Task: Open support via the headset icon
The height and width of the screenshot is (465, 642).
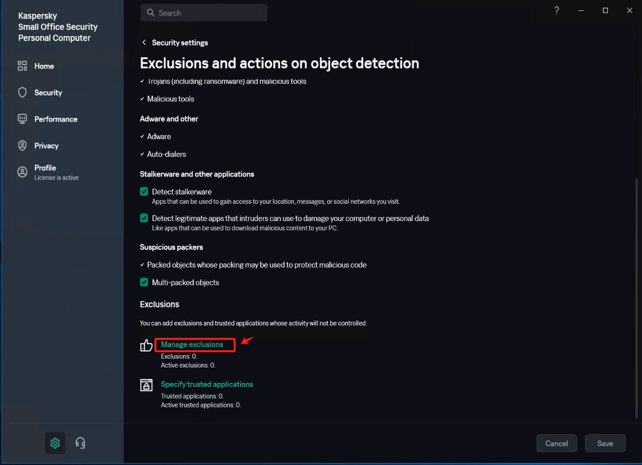Action: coord(80,443)
